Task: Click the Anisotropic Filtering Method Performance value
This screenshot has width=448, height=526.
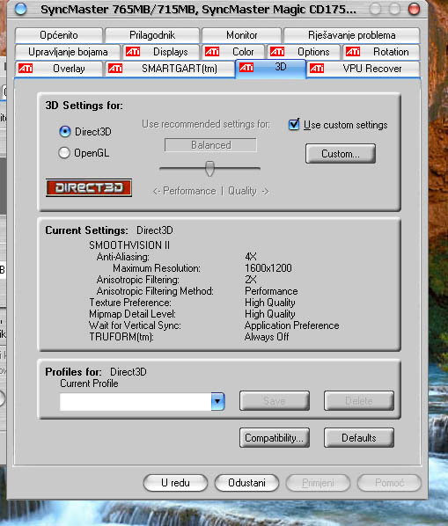Action: [x=271, y=291]
